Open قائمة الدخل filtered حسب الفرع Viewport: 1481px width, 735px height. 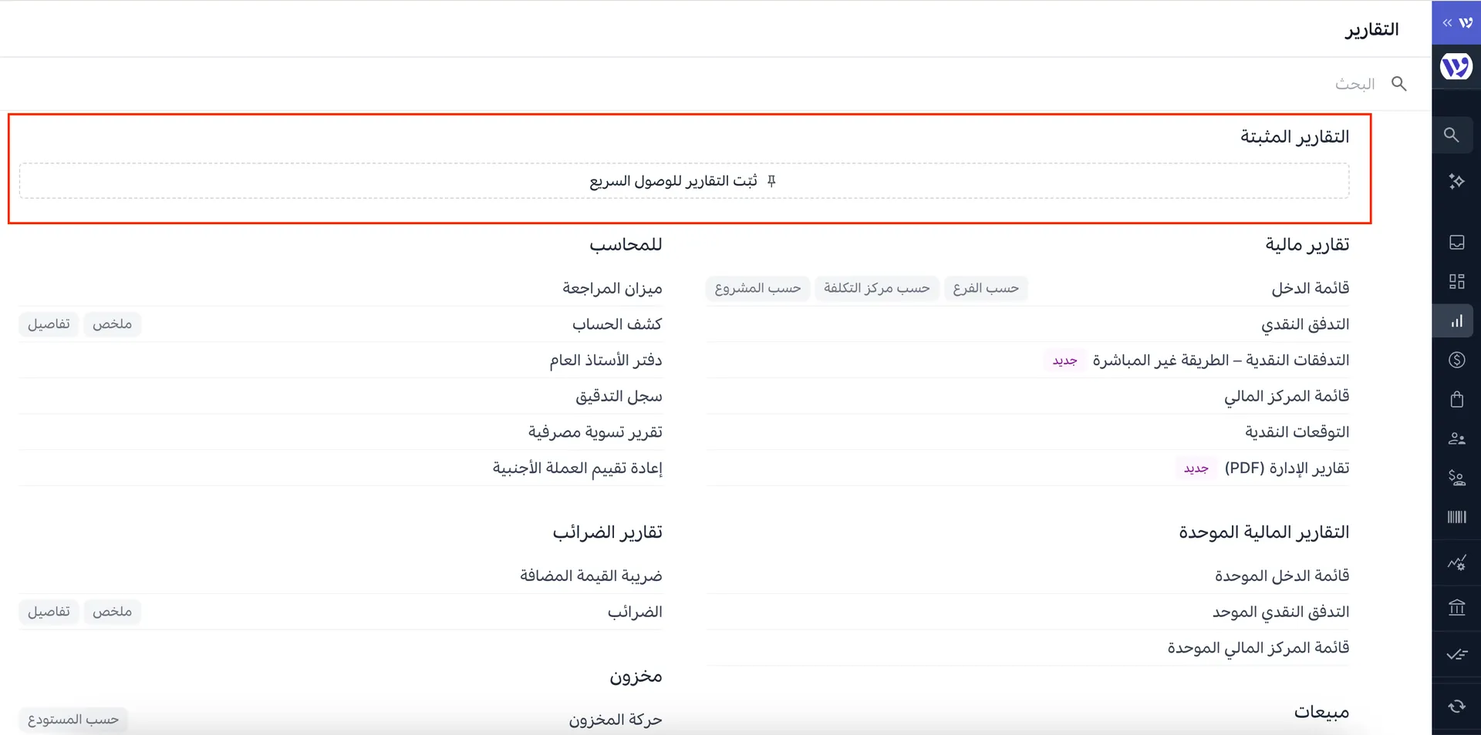click(986, 288)
